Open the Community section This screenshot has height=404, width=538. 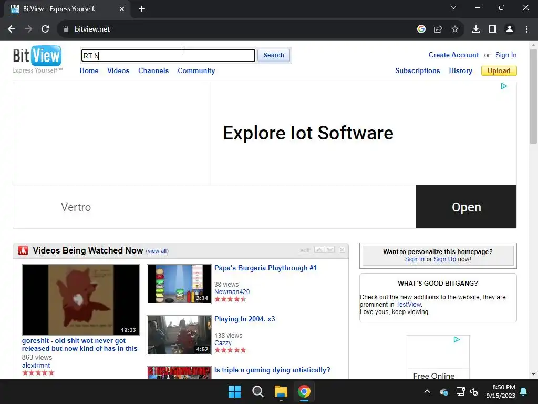pos(196,71)
